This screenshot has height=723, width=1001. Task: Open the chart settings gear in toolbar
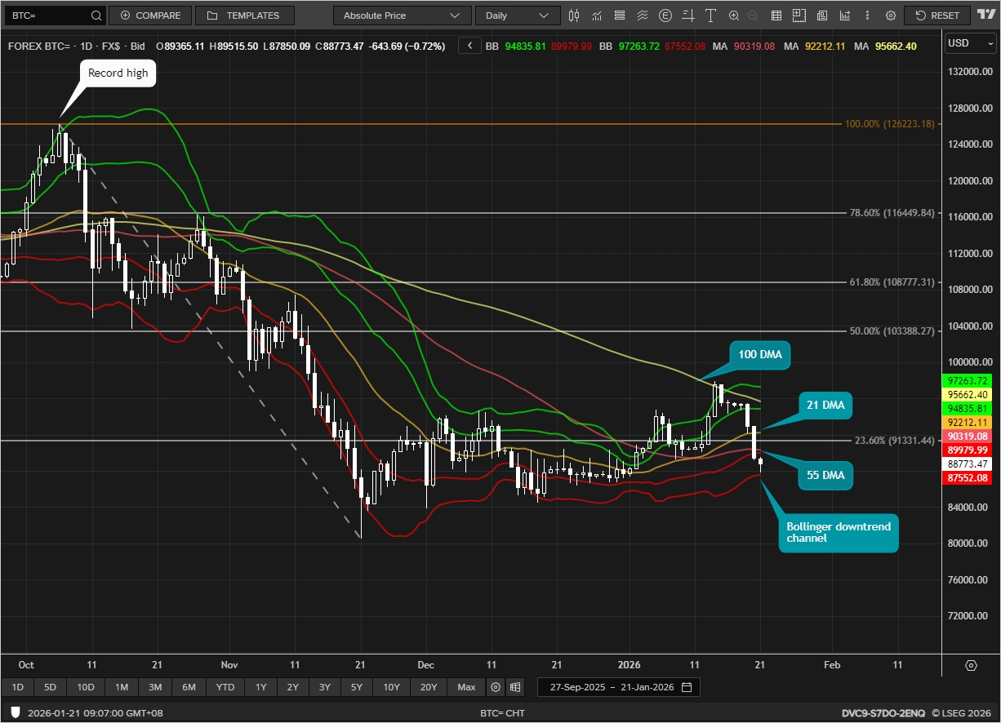point(890,16)
